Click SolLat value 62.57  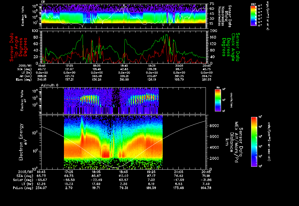point(124,180)
